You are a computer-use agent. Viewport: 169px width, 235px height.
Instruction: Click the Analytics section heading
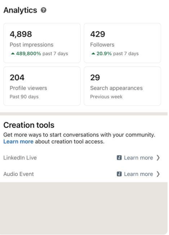click(20, 10)
